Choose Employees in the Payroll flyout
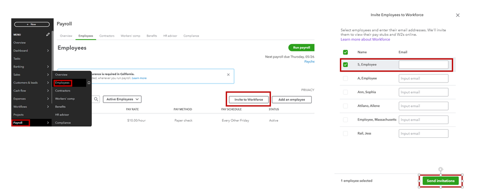This screenshot has height=196, width=477. (x=62, y=83)
